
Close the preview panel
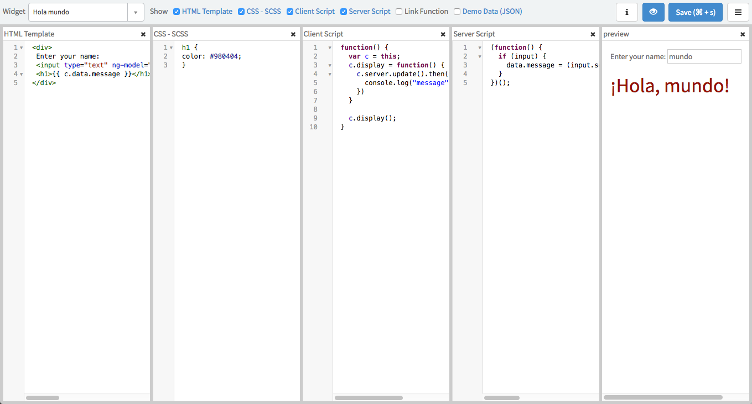tap(743, 34)
